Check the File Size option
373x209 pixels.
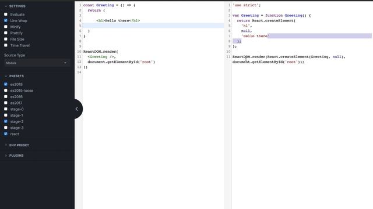tap(6, 39)
